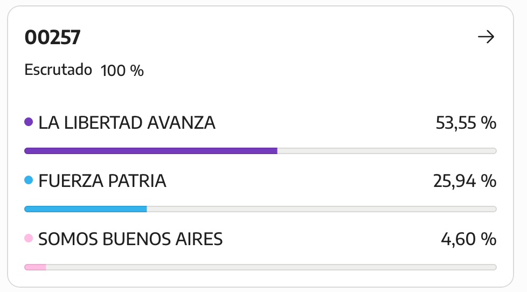Click the pink dot beside Somos Buenos Aires
Screen dimensions: 527x292
29,238
